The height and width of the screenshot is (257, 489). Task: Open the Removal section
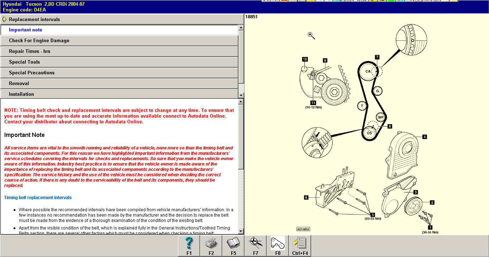click(x=119, y=84)
